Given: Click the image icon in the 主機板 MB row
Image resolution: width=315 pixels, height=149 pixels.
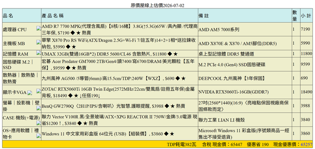Looking at the screenshot, I should (x=39, y=42).
